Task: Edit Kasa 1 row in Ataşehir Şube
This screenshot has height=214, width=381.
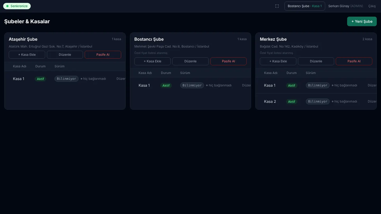Action: point(121,79)
